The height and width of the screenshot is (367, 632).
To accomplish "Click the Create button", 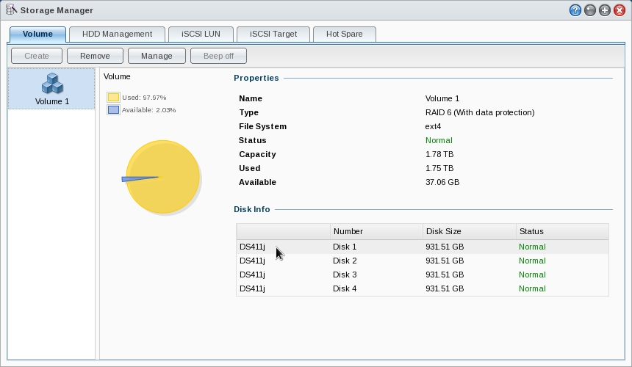I will (x=37, y=56).
